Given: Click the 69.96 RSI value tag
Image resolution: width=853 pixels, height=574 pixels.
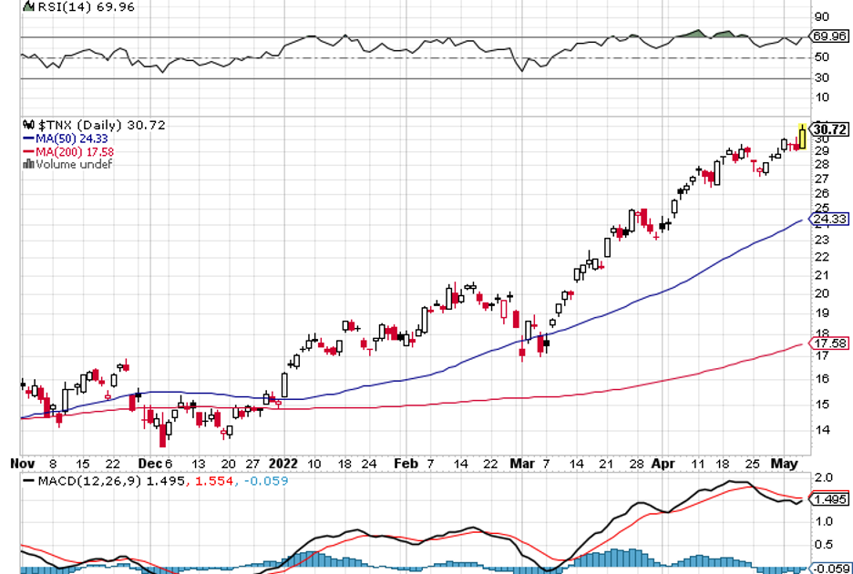Looking at the screenshot, I should coord(833,37).
